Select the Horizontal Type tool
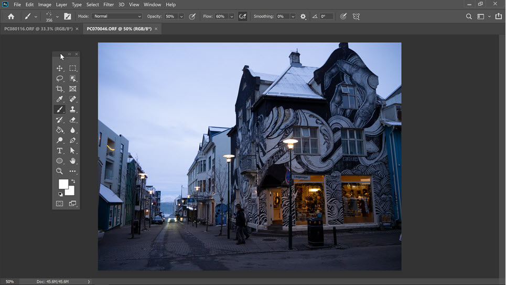Image resolution: width=506 pixels, height=285 pixels. click(x=60, y=151)
